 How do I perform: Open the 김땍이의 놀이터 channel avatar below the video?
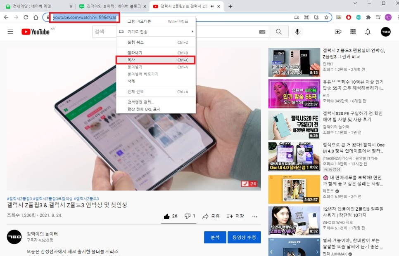click(14, 237)
